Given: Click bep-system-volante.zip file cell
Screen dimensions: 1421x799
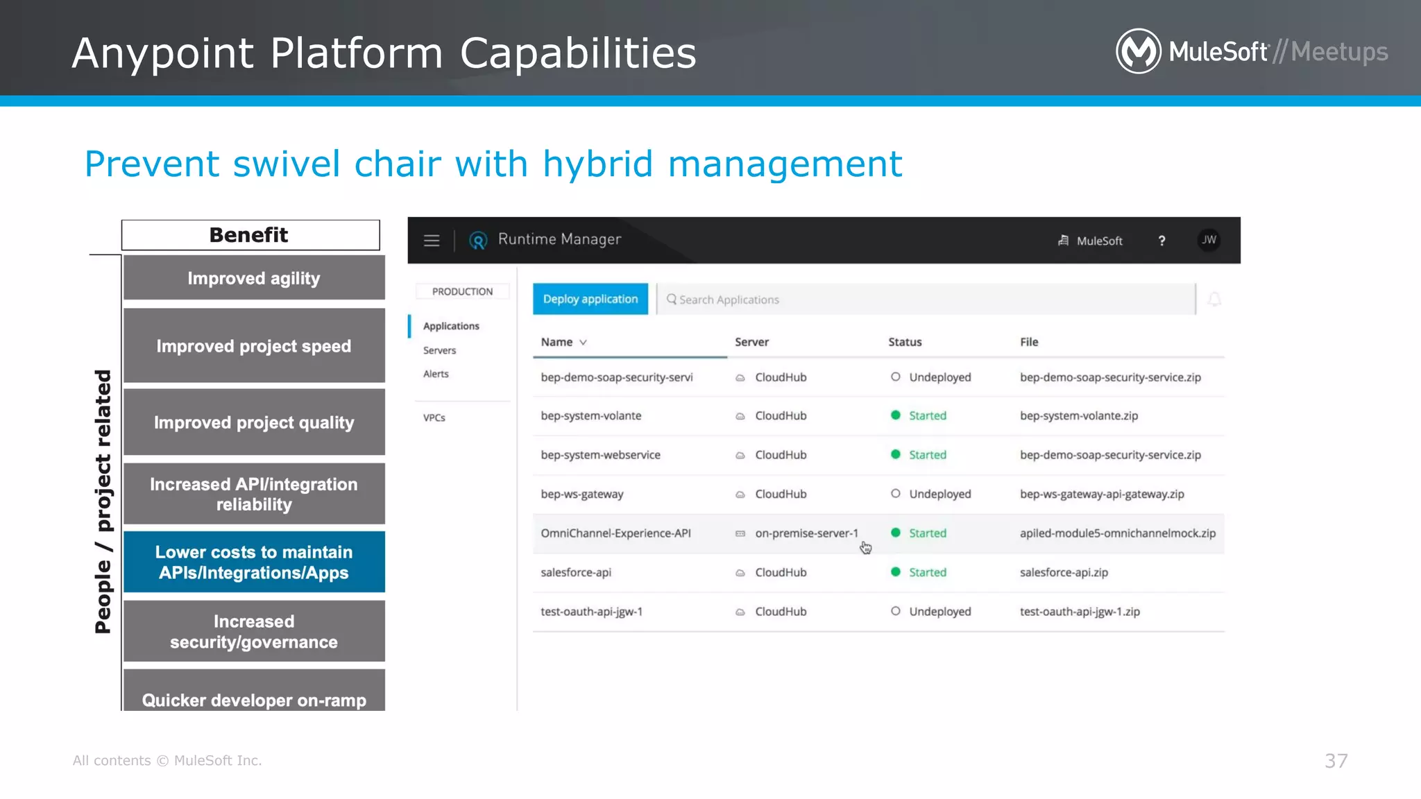Looking at the screenshot, I should click(x=1079, y=416).
